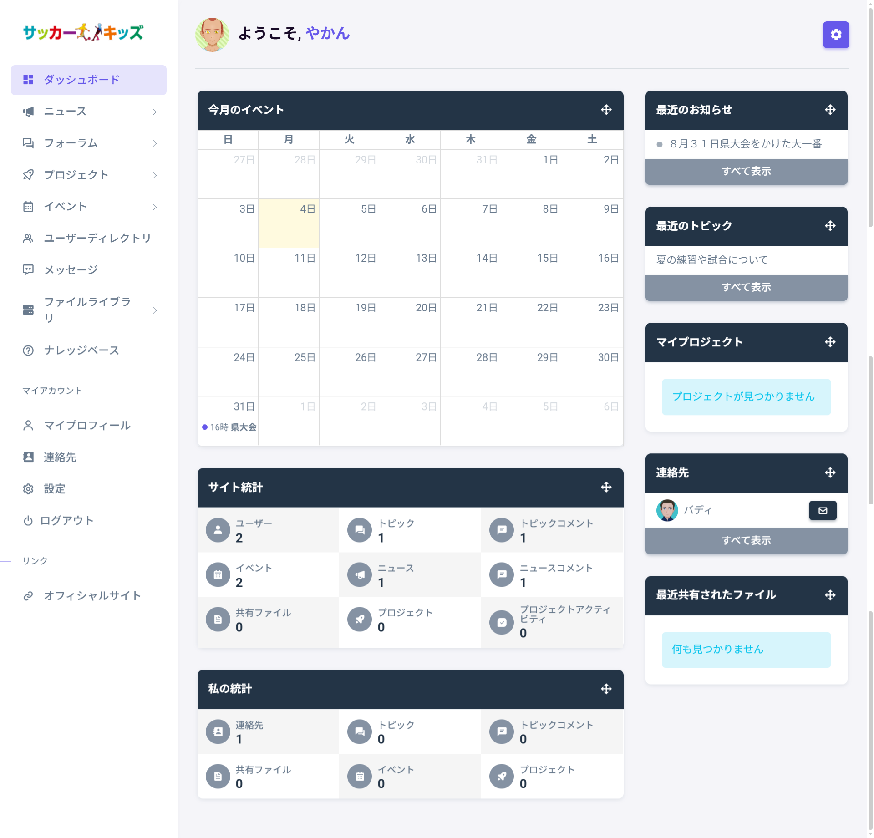Click the 連絡先 contact icon in sidebar
Screen dimensions: 874x838
coord(28,457)
